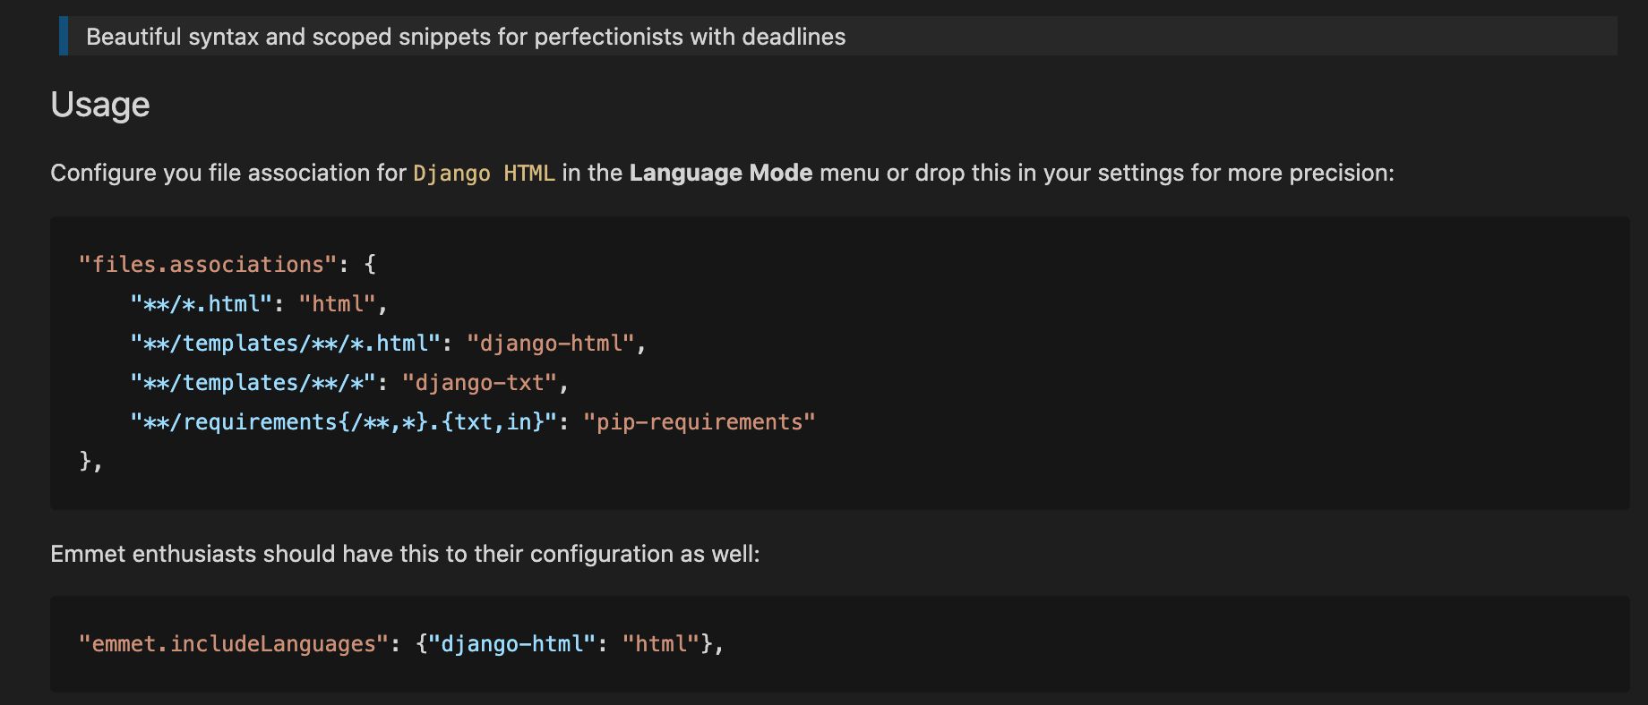This screenshot has height=705, width=1648.
Task: Click the "html" value after "**/*.html"
Action: click(x=337, y=304)
